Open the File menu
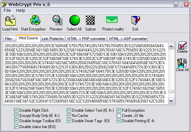The height and width of the screenshot is (132, 191). [7, 10]
